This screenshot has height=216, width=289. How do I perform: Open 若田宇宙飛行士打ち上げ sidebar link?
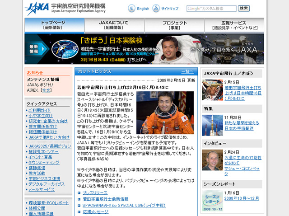click(243, 93)
